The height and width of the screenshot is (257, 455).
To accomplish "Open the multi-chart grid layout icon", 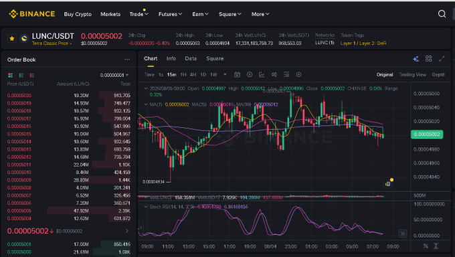I will coord(429,59).
